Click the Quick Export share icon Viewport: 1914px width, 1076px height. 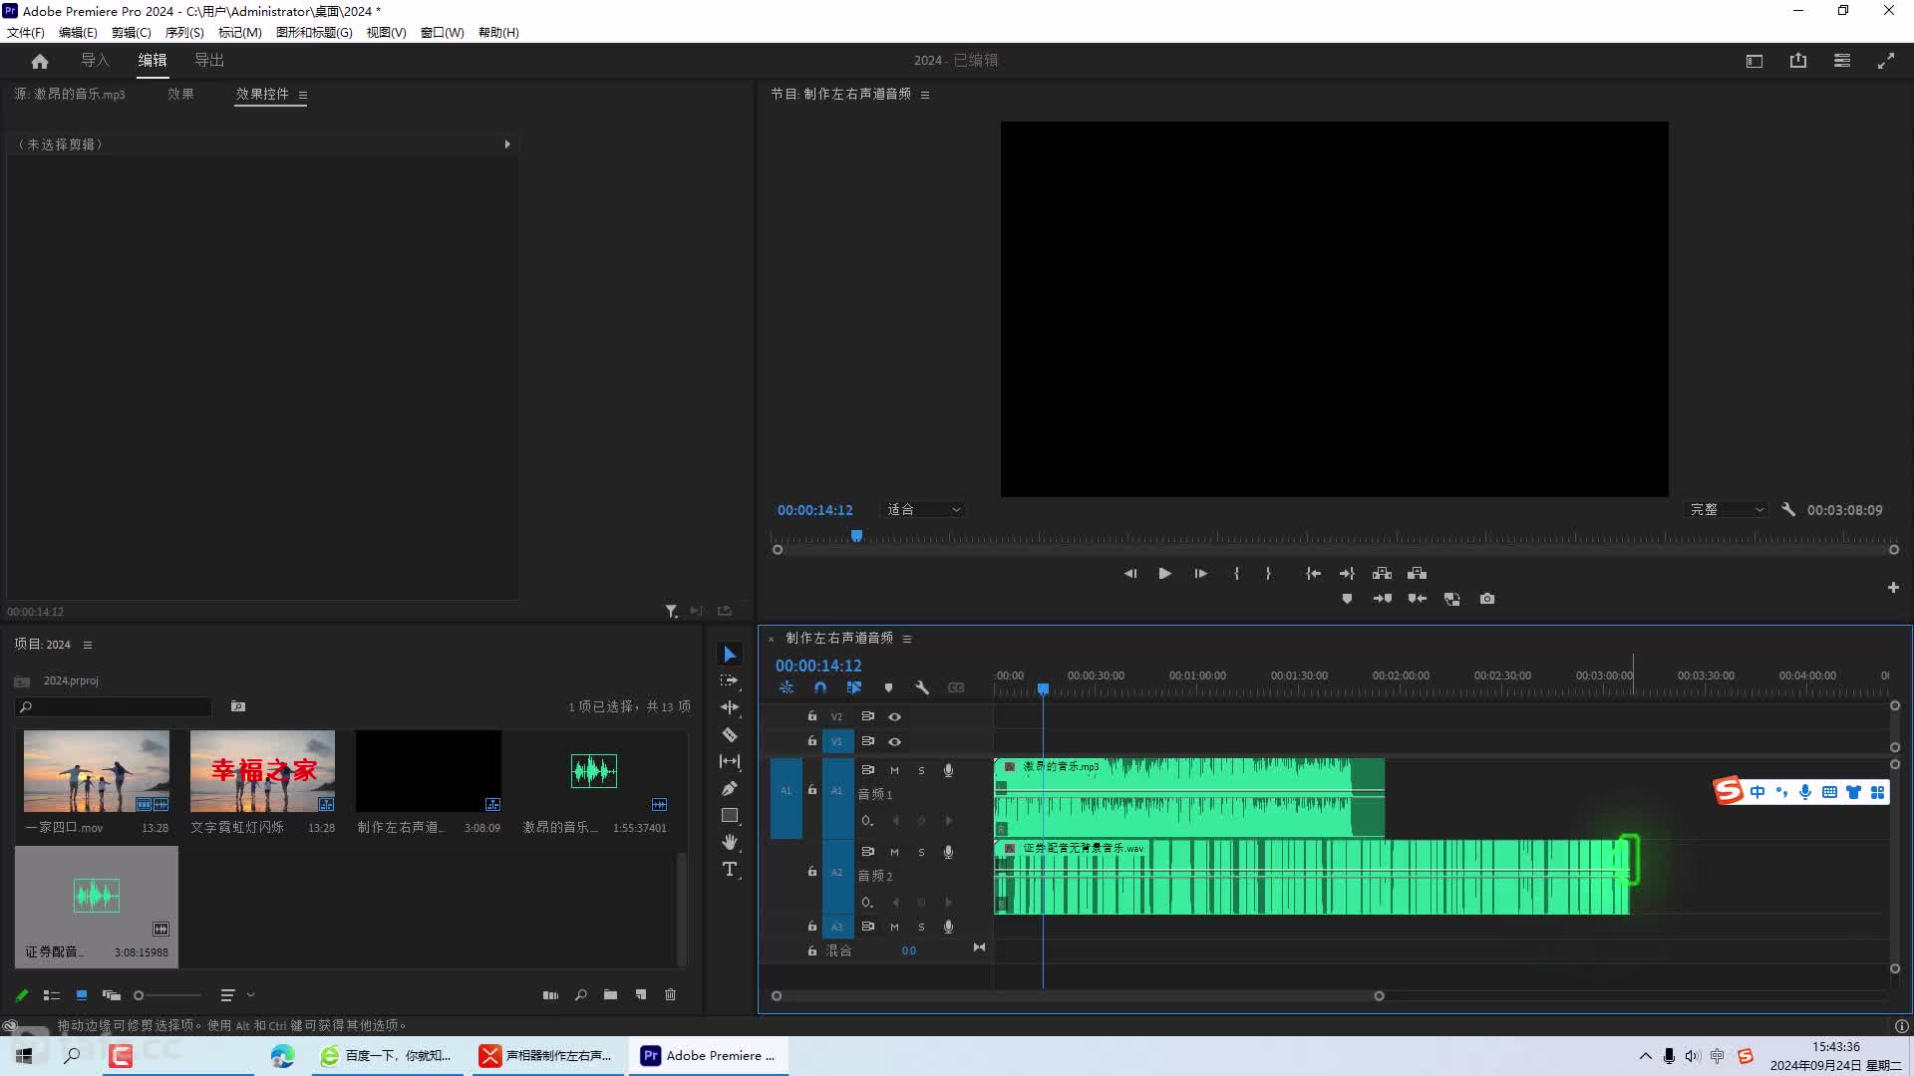[x=1798, y=61]
